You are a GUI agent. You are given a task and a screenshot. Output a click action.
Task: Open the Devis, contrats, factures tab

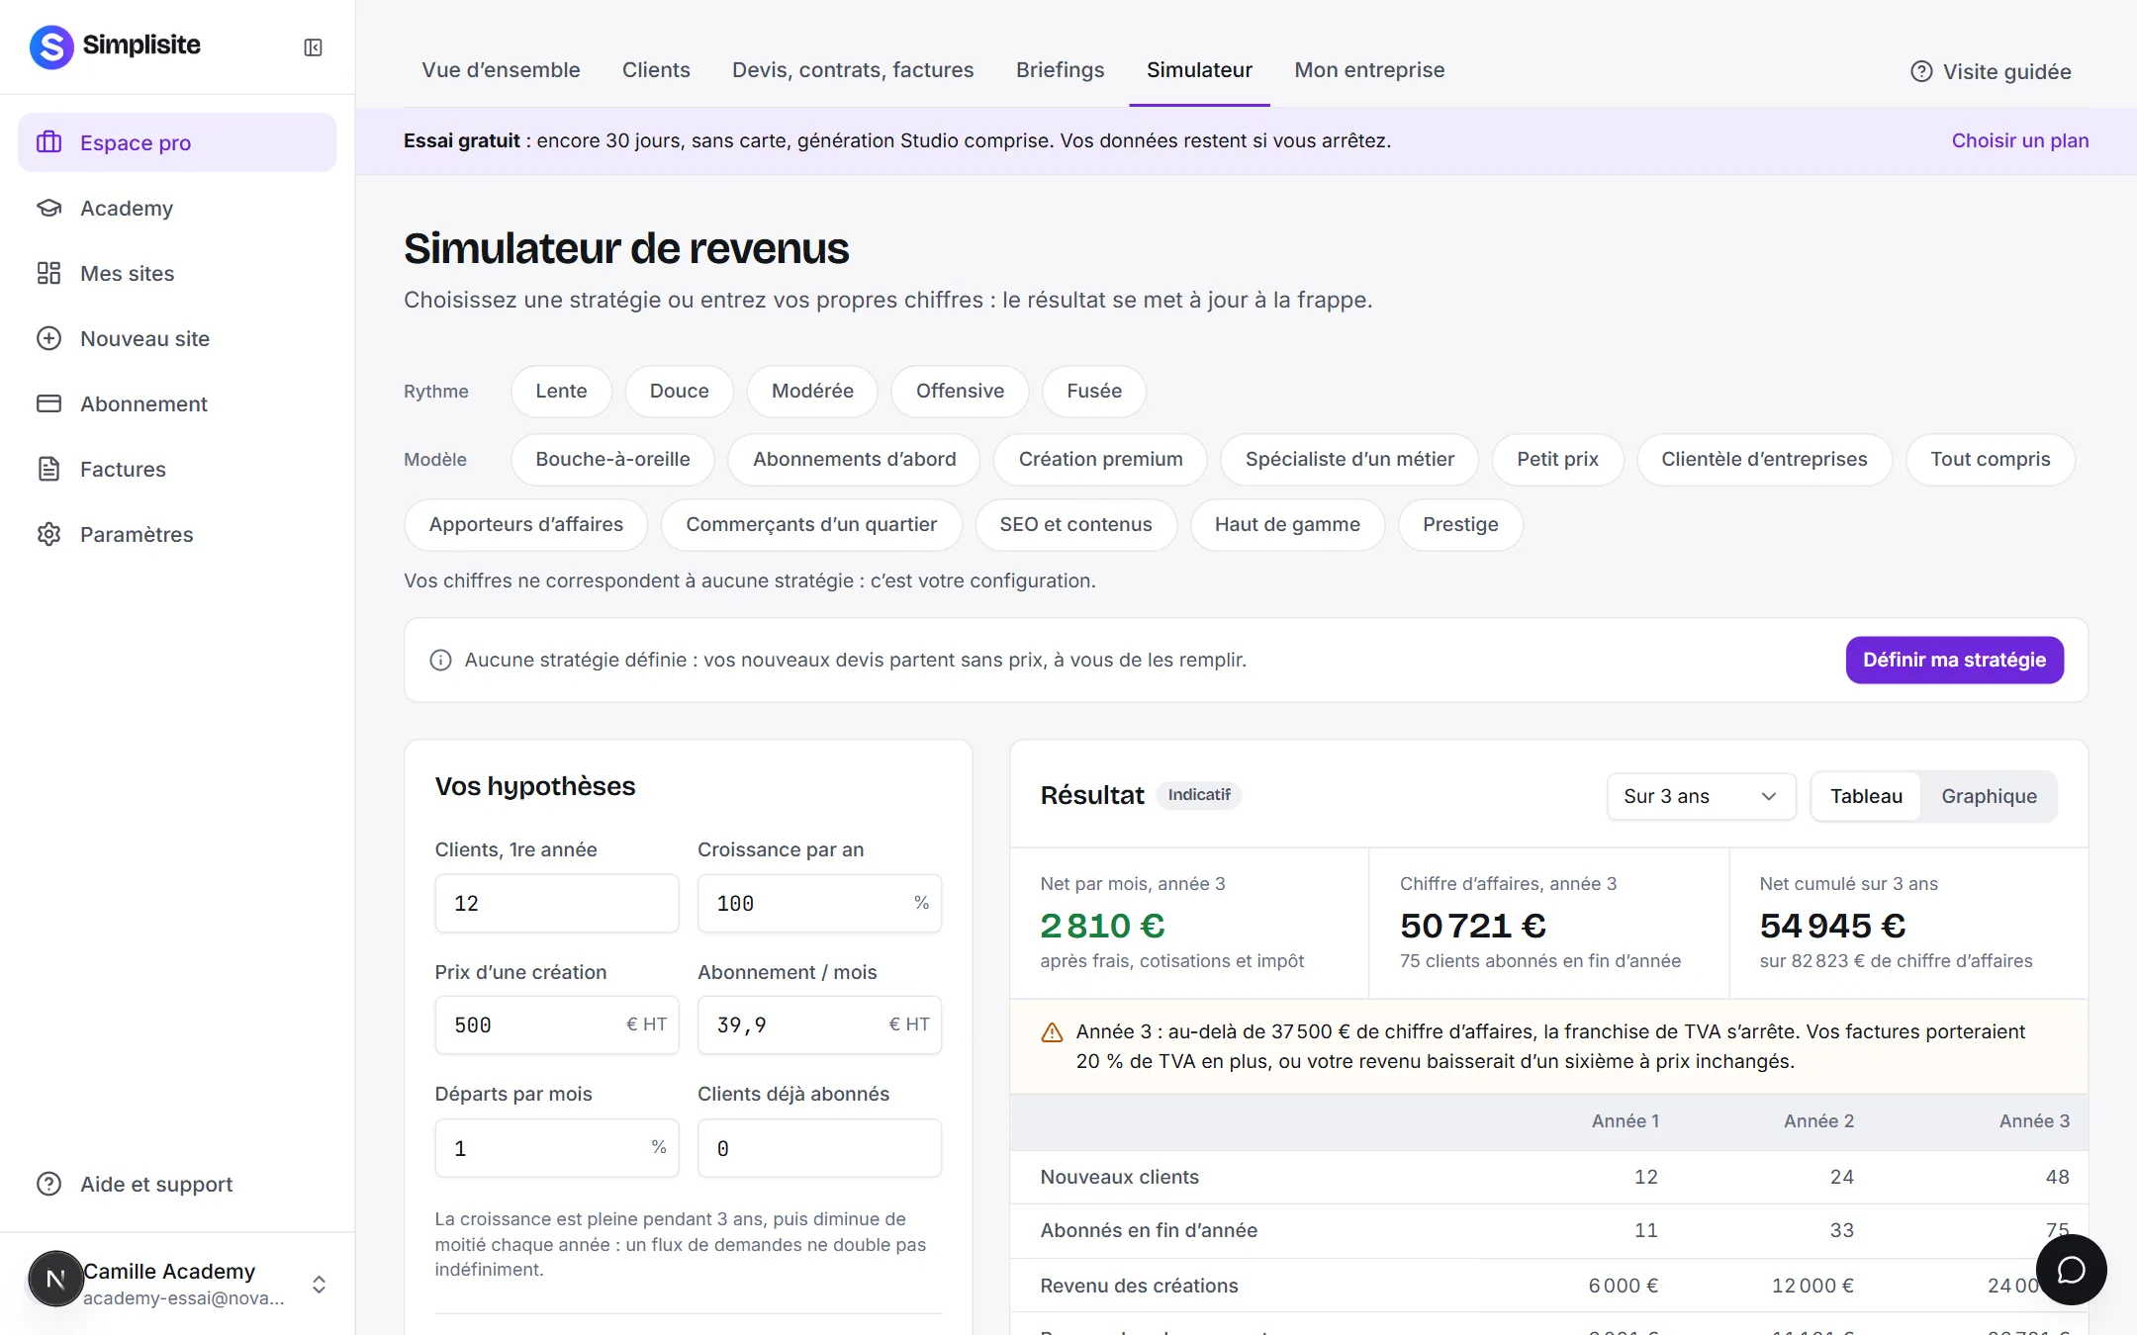[853, 70]
